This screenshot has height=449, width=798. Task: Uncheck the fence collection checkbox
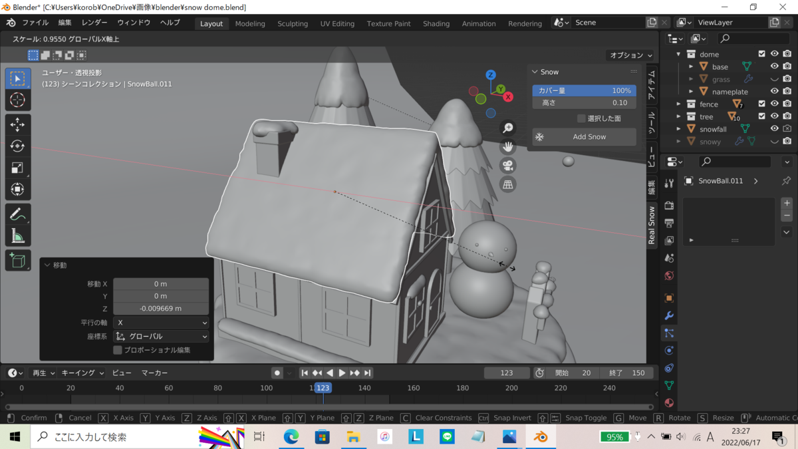coord(762,104)
